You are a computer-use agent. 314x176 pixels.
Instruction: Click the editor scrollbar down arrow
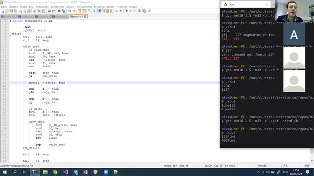click(x=312, y=161)
